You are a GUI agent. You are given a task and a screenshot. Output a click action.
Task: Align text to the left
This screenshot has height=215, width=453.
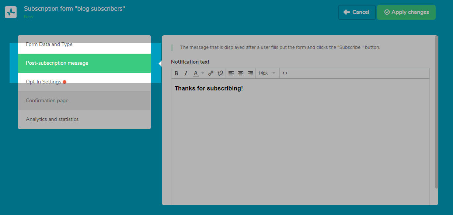[x=231, y=73]
